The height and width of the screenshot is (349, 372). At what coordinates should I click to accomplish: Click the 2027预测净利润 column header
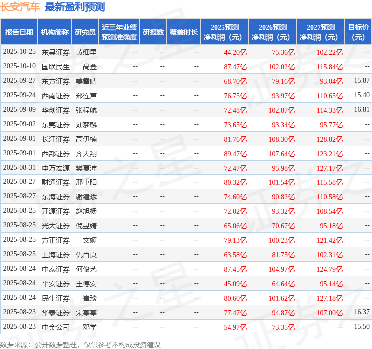(321, 32)
